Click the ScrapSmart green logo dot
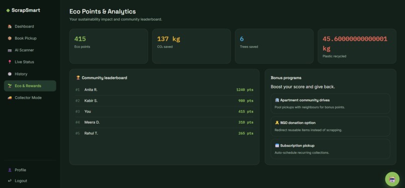Viewport: 405px width, 188px height. pyautogui.click(x=8, y=11)
